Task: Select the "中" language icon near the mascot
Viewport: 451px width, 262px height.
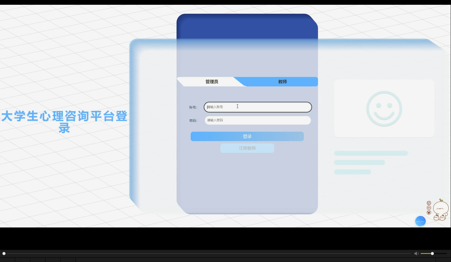Action: point(429,208)
